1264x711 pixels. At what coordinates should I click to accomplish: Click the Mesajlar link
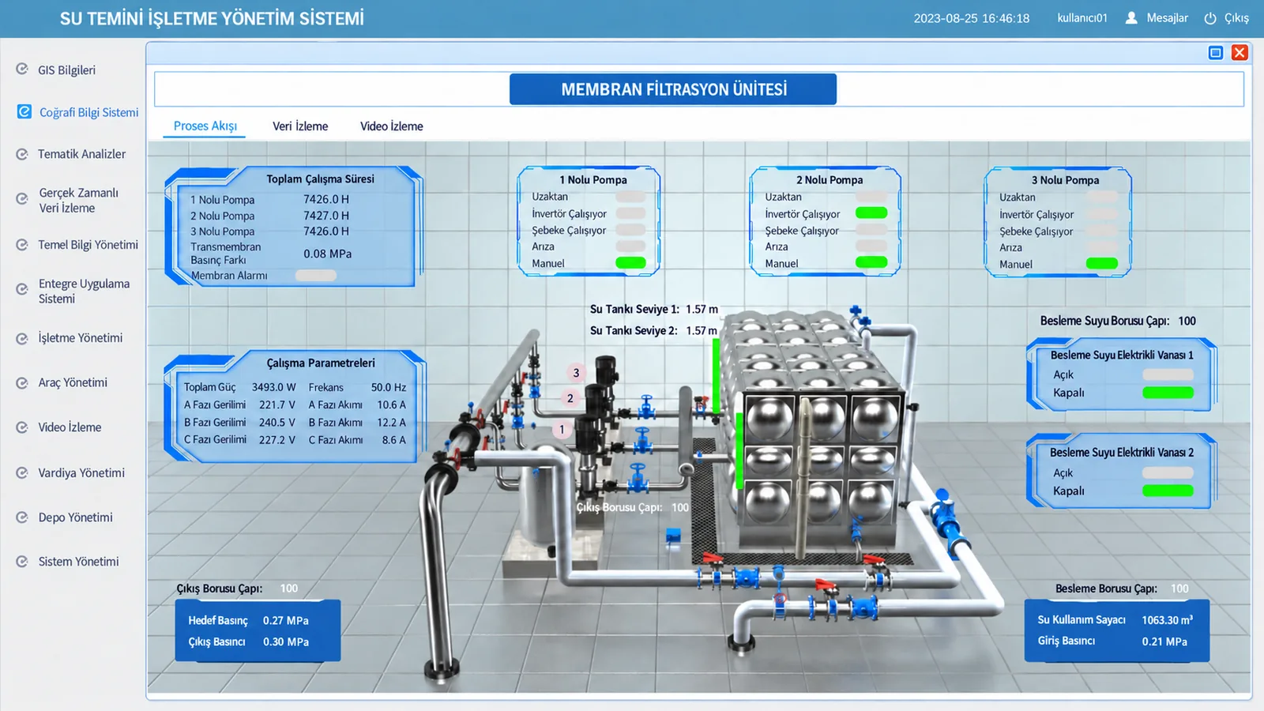[x=1168, y=18]
